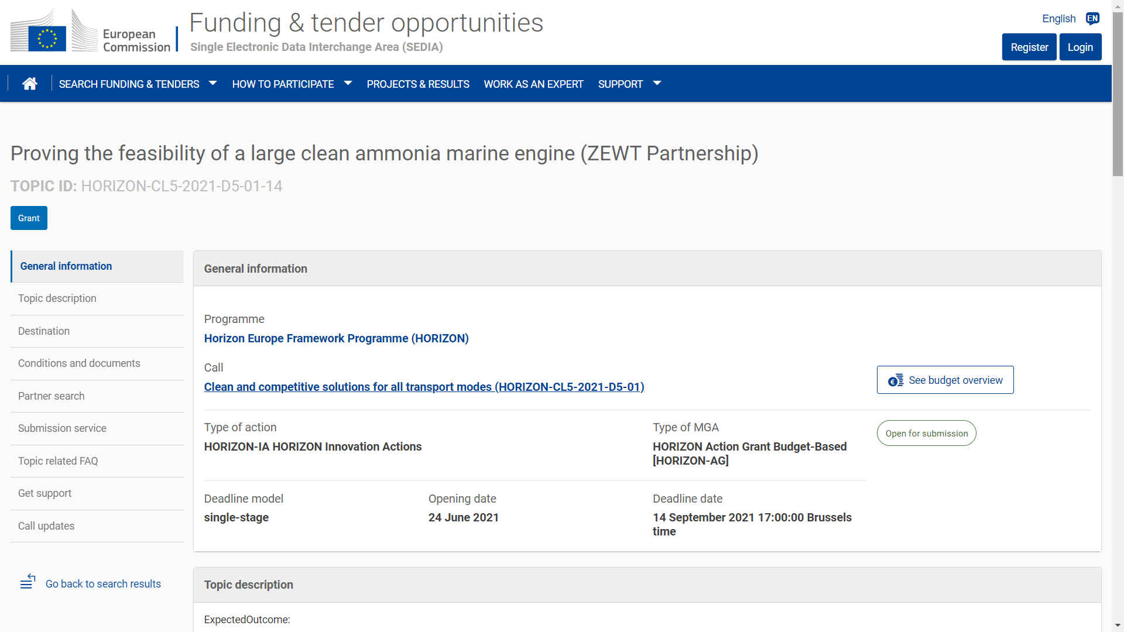The width and height of the screenshot is (1124, 632).
Task: Click the Register button
Action: click(1029, 47)
